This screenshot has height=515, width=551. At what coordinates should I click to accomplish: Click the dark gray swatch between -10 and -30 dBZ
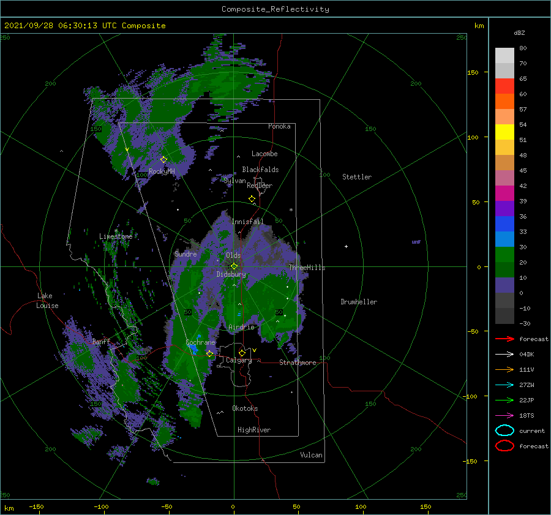click(504, 316)
